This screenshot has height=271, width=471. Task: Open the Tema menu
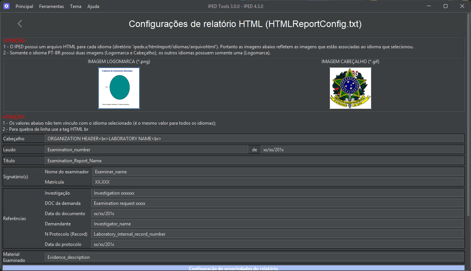(x=75, y=6)
